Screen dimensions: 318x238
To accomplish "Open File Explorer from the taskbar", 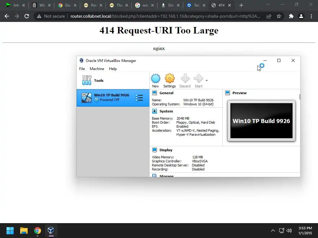I will click(24, 231).
